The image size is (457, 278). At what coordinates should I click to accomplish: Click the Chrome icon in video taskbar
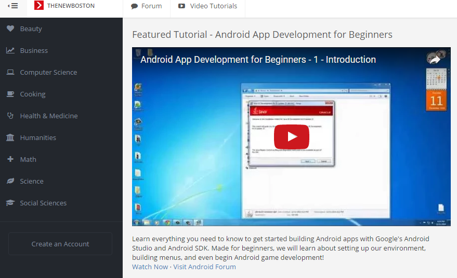point(167,223)
